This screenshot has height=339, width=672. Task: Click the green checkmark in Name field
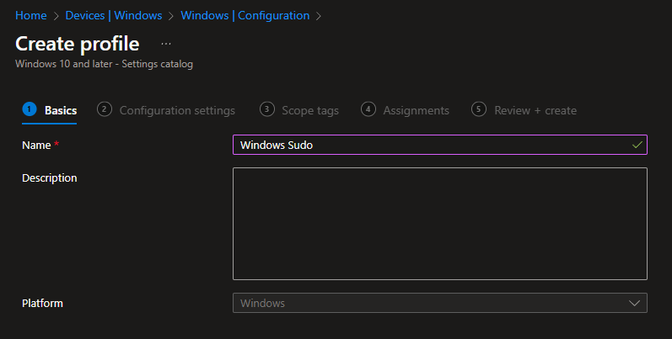[636, 145]
